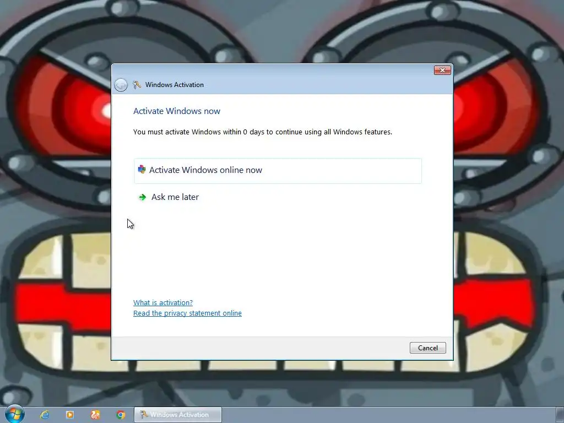
Task: Open the What is activation? link
Action: click(163, 302)
